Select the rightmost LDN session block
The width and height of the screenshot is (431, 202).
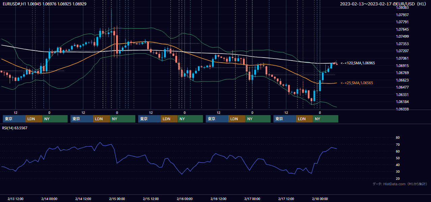[x=305, y=119]
